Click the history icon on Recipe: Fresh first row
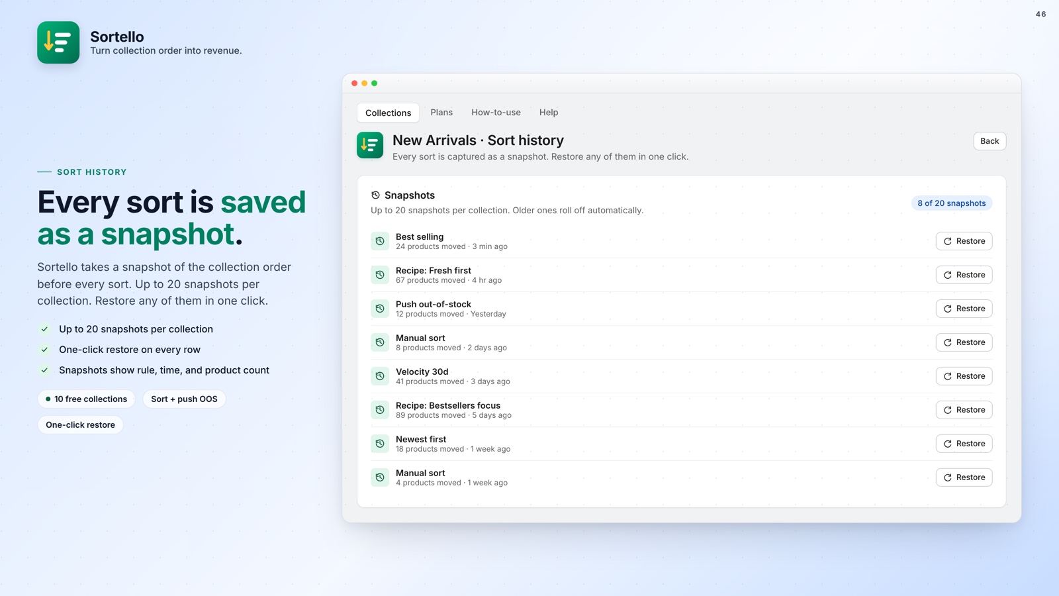1059x596 pixels. (380, 275)
